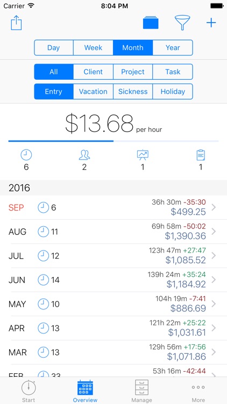
Task: Open the funnel filter icon
Action: 182,23
